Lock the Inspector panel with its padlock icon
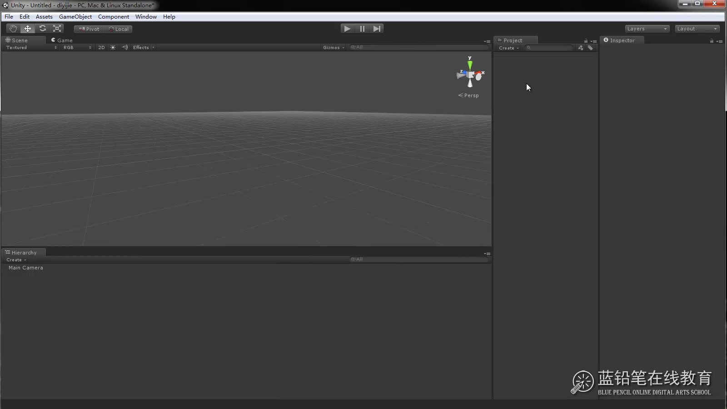The image size is (727, 409). [x=711, y=41]
